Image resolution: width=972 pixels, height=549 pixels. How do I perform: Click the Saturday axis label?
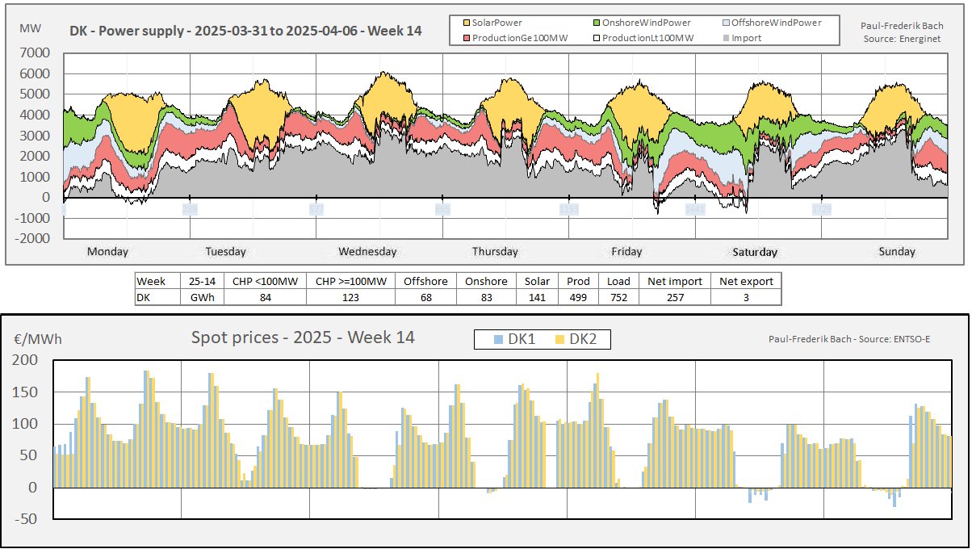[x=755, y=252]
